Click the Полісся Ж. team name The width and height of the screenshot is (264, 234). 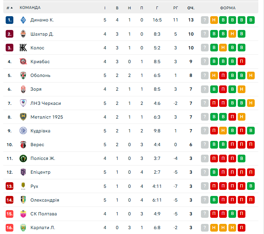42,158
